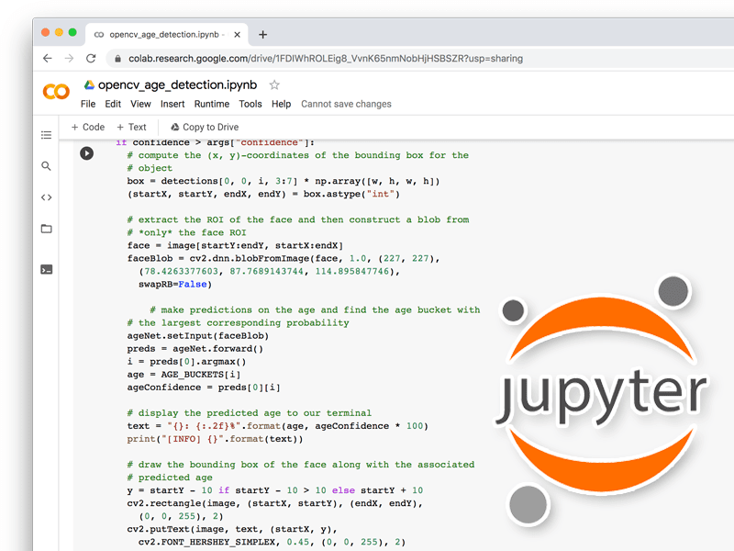Screen dimensions: 734x551
Task: Open the terminal sidebar icon
Action: pos(47,269)
